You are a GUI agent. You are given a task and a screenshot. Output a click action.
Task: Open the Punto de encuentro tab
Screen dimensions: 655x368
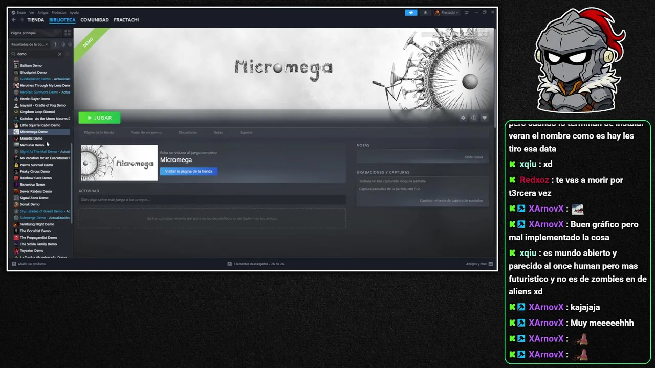[x=146, y=132]
